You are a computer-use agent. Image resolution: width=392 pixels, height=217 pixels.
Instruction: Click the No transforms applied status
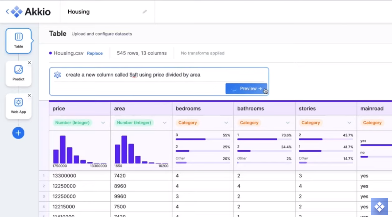[203, 53]
